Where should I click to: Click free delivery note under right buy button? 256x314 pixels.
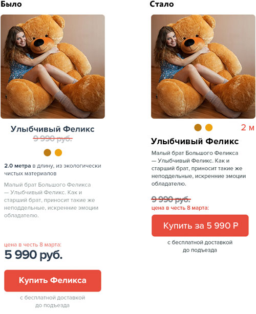pyautogui.click(x=200, y=246)
